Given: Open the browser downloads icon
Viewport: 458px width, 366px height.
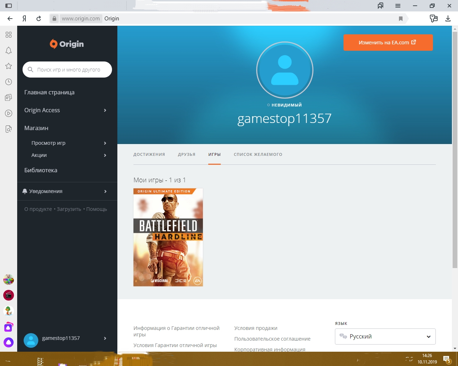Looking at the screenshot, I should click(448, 19).
